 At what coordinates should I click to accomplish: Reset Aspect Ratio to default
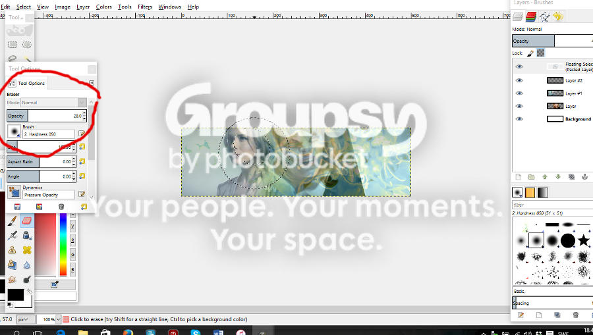[x=82, y=162]
